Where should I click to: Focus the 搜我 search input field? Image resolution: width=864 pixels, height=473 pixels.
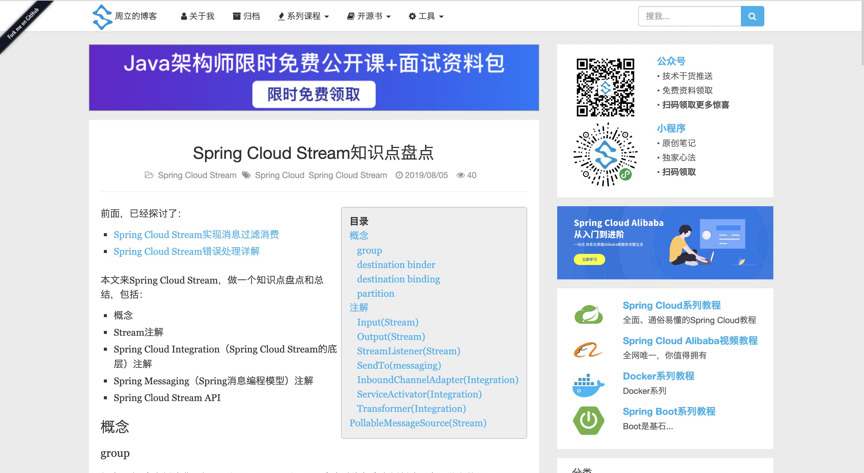pyautogui.click(x=689, y=16)
